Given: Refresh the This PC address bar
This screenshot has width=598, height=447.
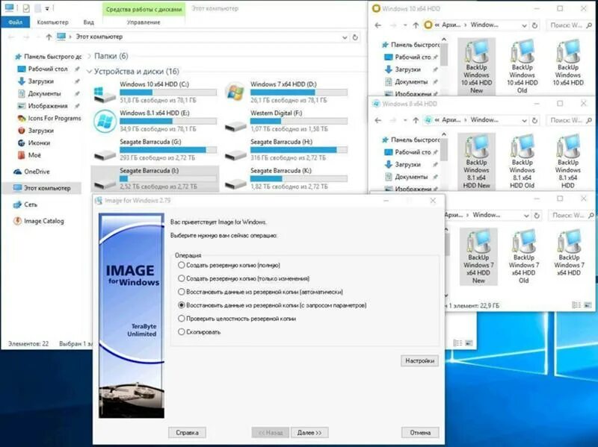Looking at the screenshot, I should (x=355, y=37).
